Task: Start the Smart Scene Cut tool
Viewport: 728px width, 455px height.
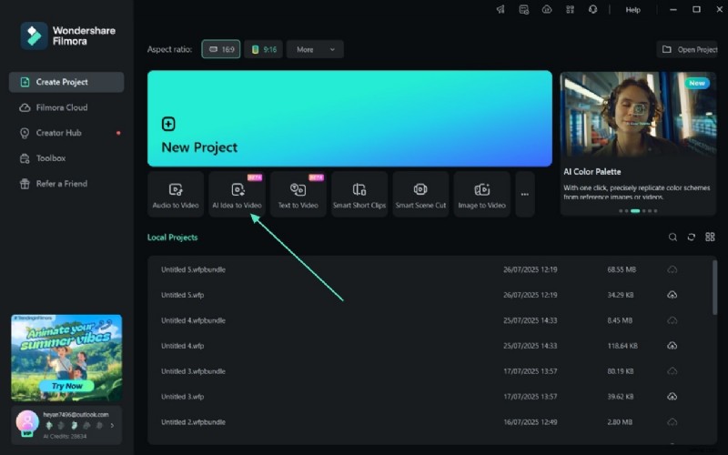Action: [x=420, y=194]
